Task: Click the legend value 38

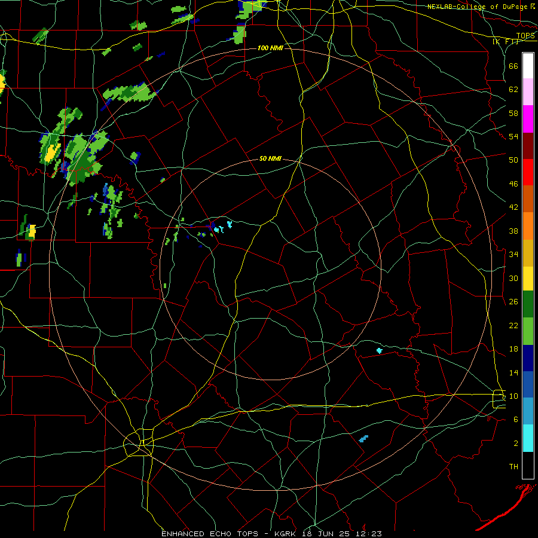Action: coord(513,231)
